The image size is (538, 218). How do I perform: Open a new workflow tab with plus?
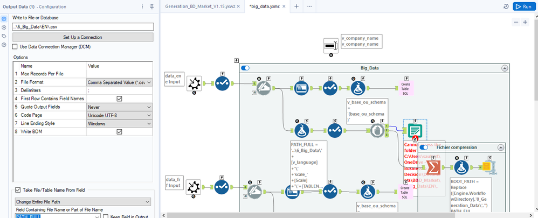point(296,6)
